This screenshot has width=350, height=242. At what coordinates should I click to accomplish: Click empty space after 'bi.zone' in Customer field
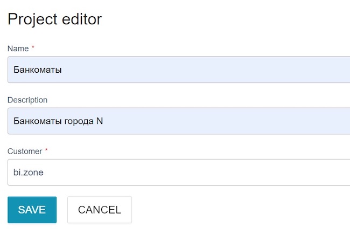tap(215, 172)
